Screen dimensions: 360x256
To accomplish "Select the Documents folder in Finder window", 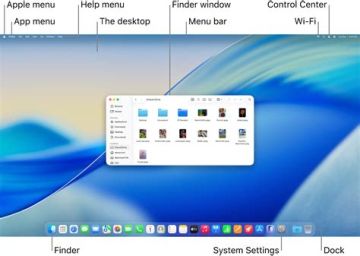I will [x=162, y=113].
